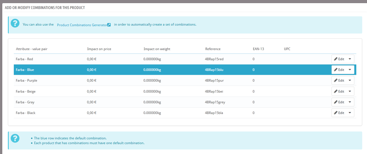Edit the Farba - Red combination
Screen dimensions: 367x154
[x=339, y=59]
